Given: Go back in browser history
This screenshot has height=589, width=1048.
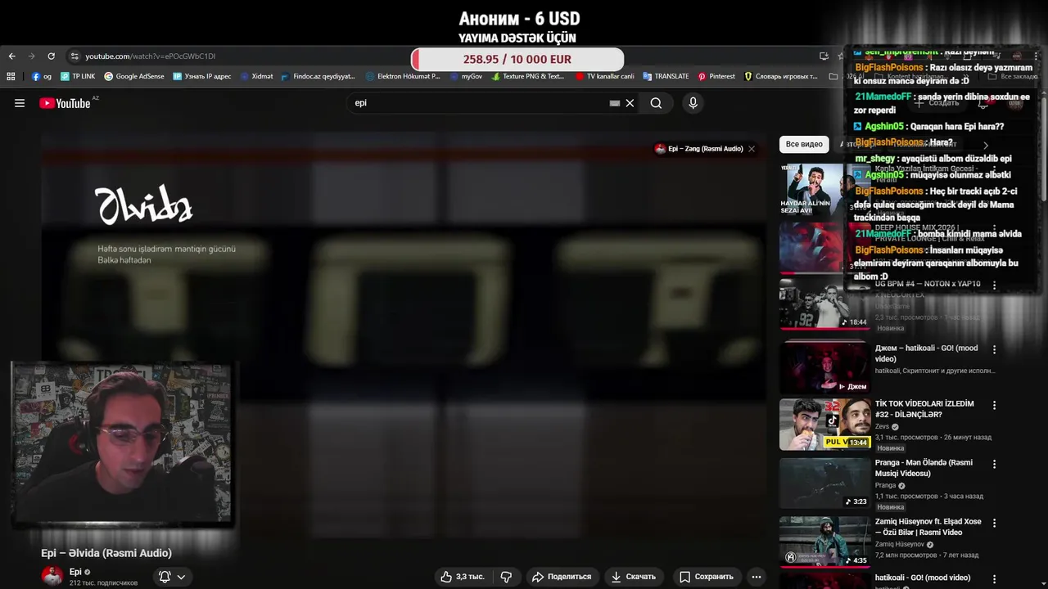Looking at the screenshot, I should point(11,56).
